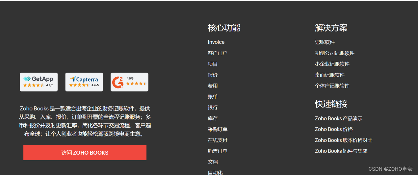Screen dimensions: 418x175
Task: Open the 记账软件 solution link
Action: coord(325,42)
